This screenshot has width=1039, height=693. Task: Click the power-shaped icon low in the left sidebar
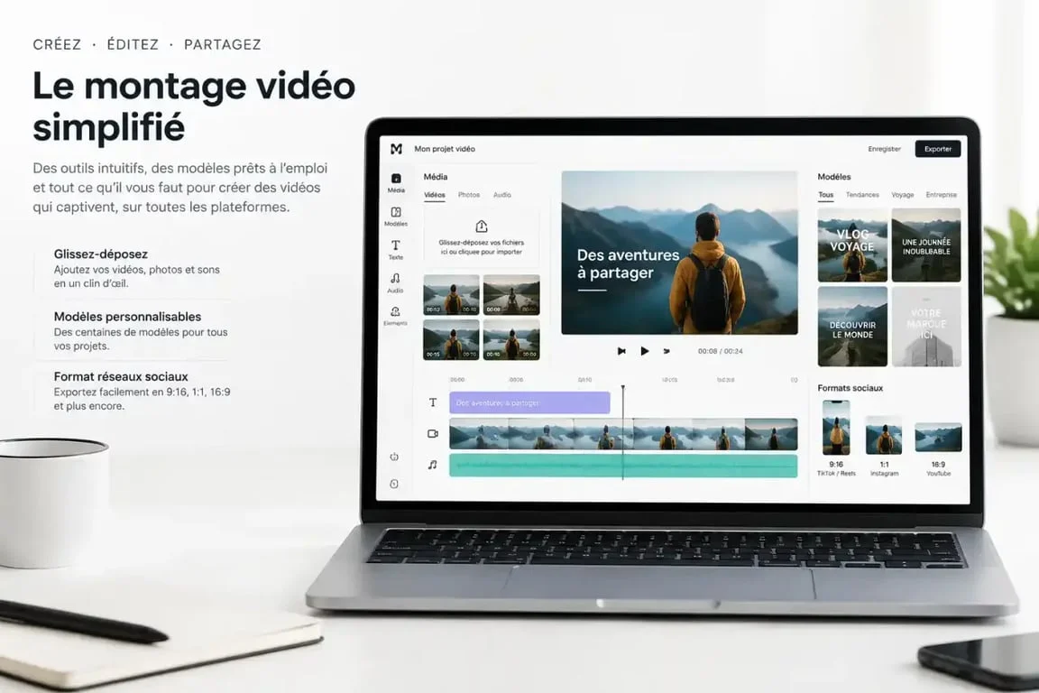[394, 457]
